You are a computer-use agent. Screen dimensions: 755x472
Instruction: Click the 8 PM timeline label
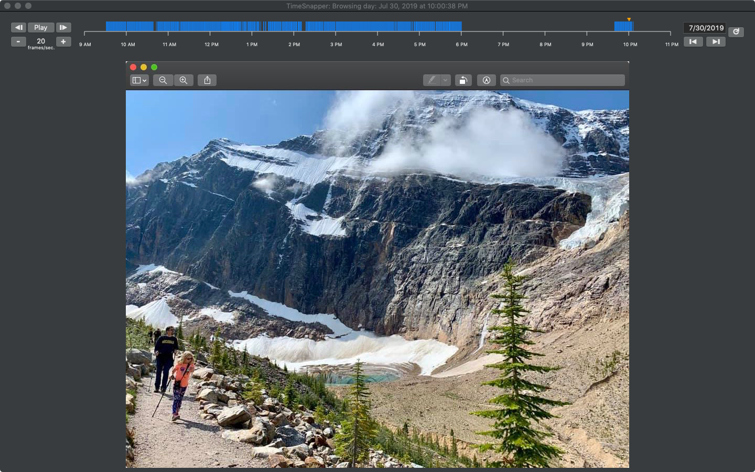tap(545, 45)
